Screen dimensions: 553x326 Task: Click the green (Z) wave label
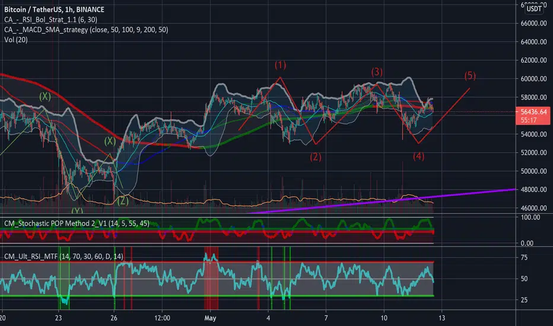coord(122,201)
